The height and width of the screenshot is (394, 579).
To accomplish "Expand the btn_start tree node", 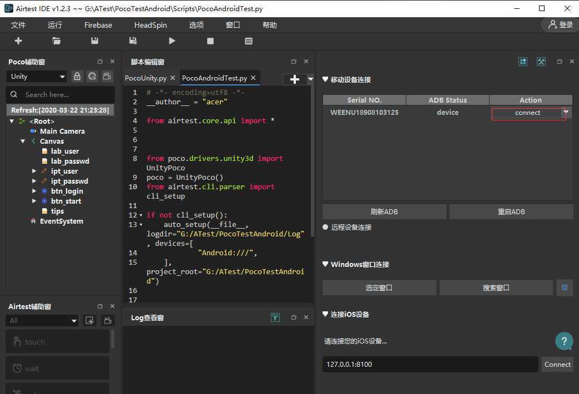I will 34,201.
